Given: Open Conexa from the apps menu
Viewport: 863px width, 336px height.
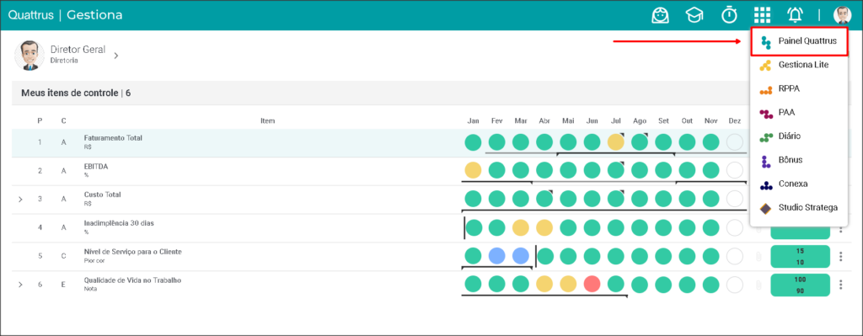Looking at the screenshot, I should (x=799, y=184).
